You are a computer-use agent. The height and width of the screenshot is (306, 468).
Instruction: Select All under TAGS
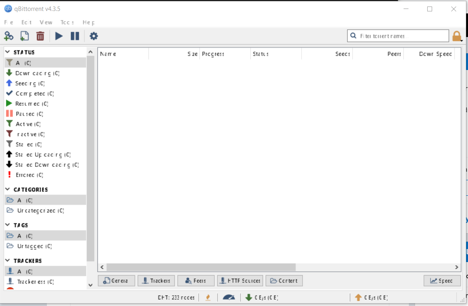[x=45, y=236]
